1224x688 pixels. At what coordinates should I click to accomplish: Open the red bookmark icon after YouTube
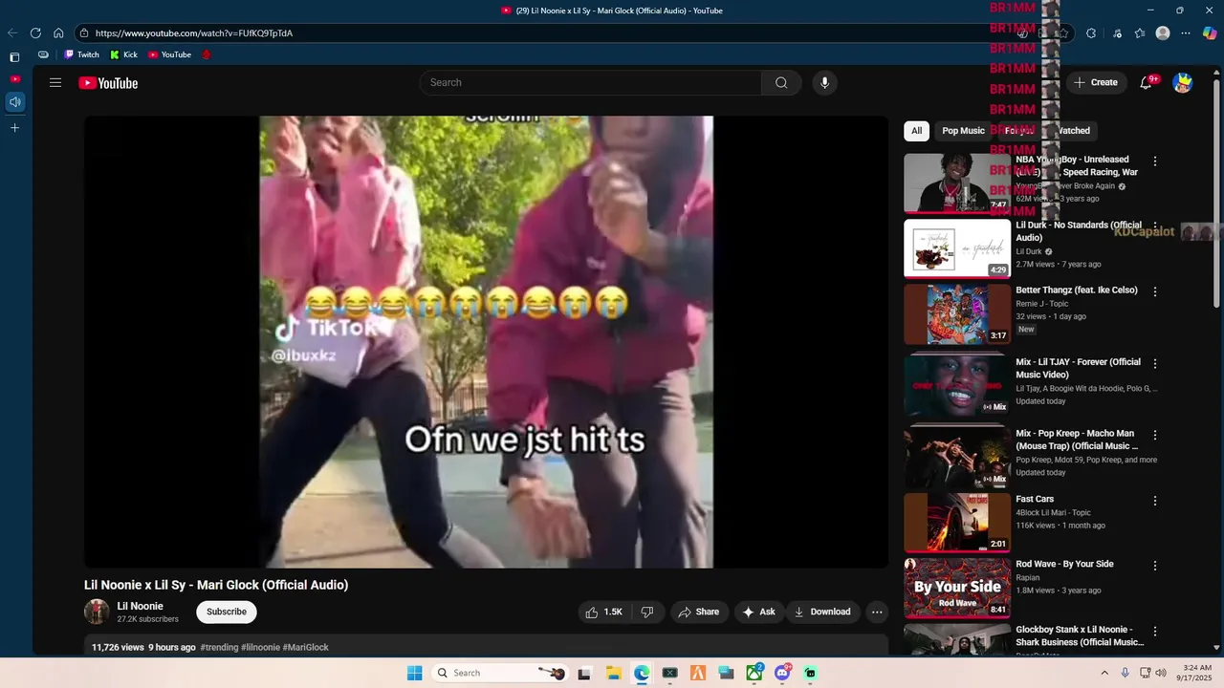coord(206,54)
